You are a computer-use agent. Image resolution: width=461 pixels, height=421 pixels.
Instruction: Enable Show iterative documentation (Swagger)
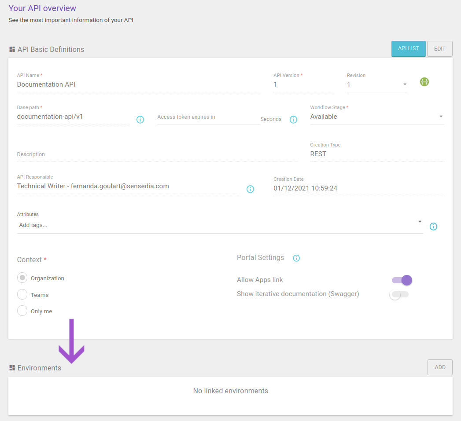[399, 294]
